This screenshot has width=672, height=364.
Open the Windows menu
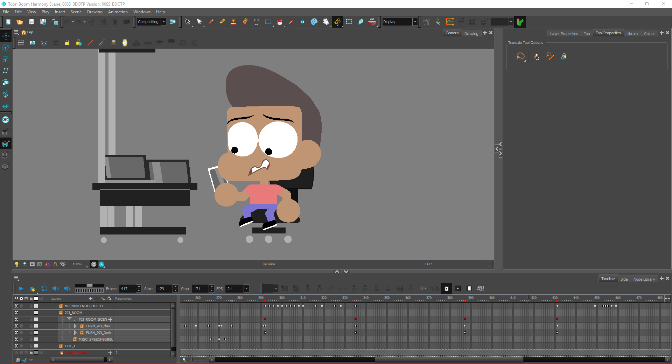click(142, 12)
